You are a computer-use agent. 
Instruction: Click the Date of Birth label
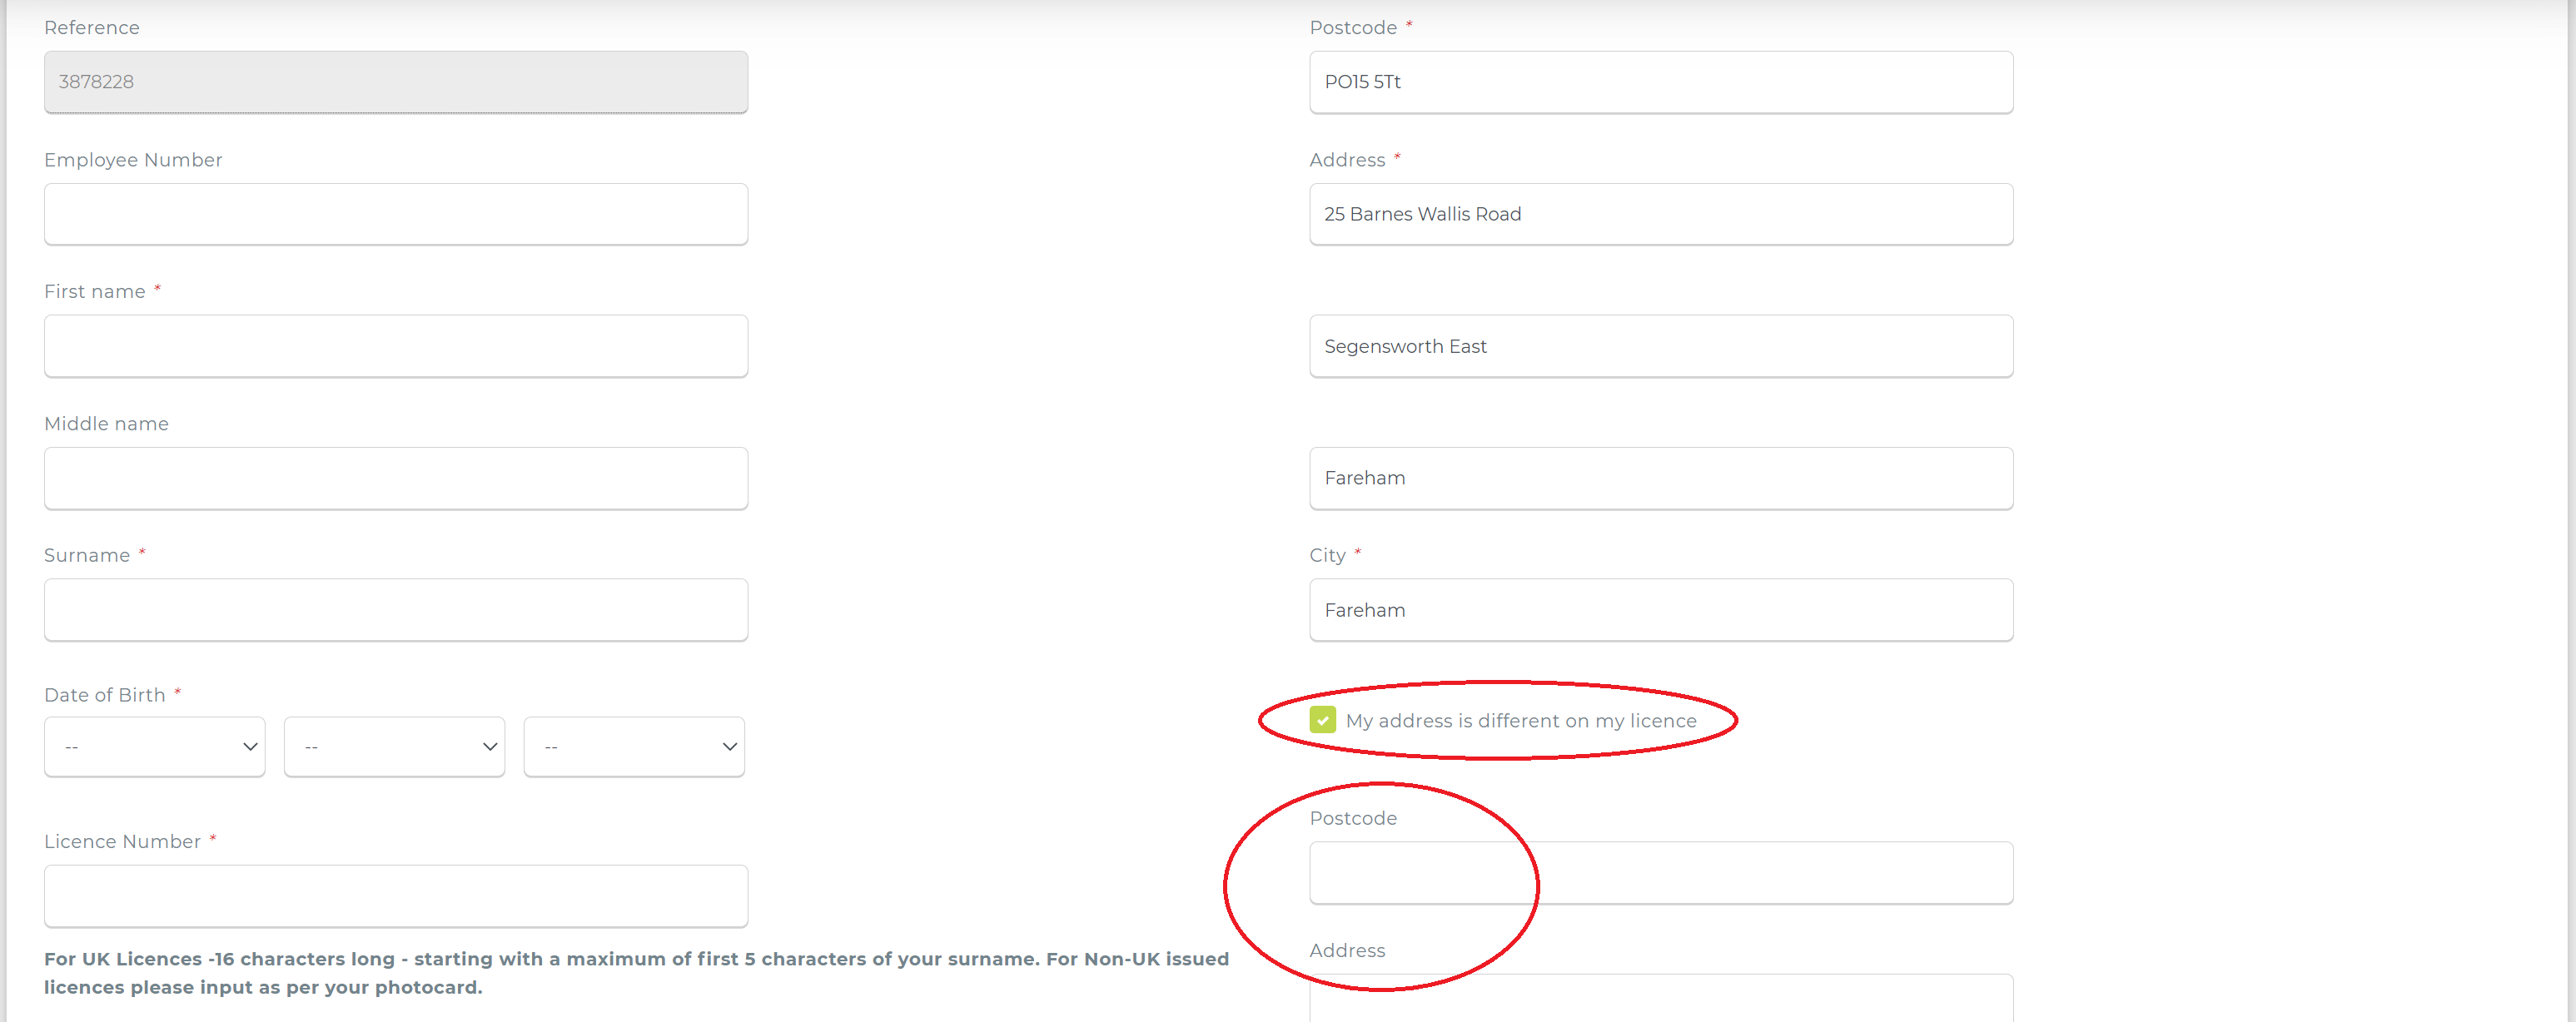105,695
